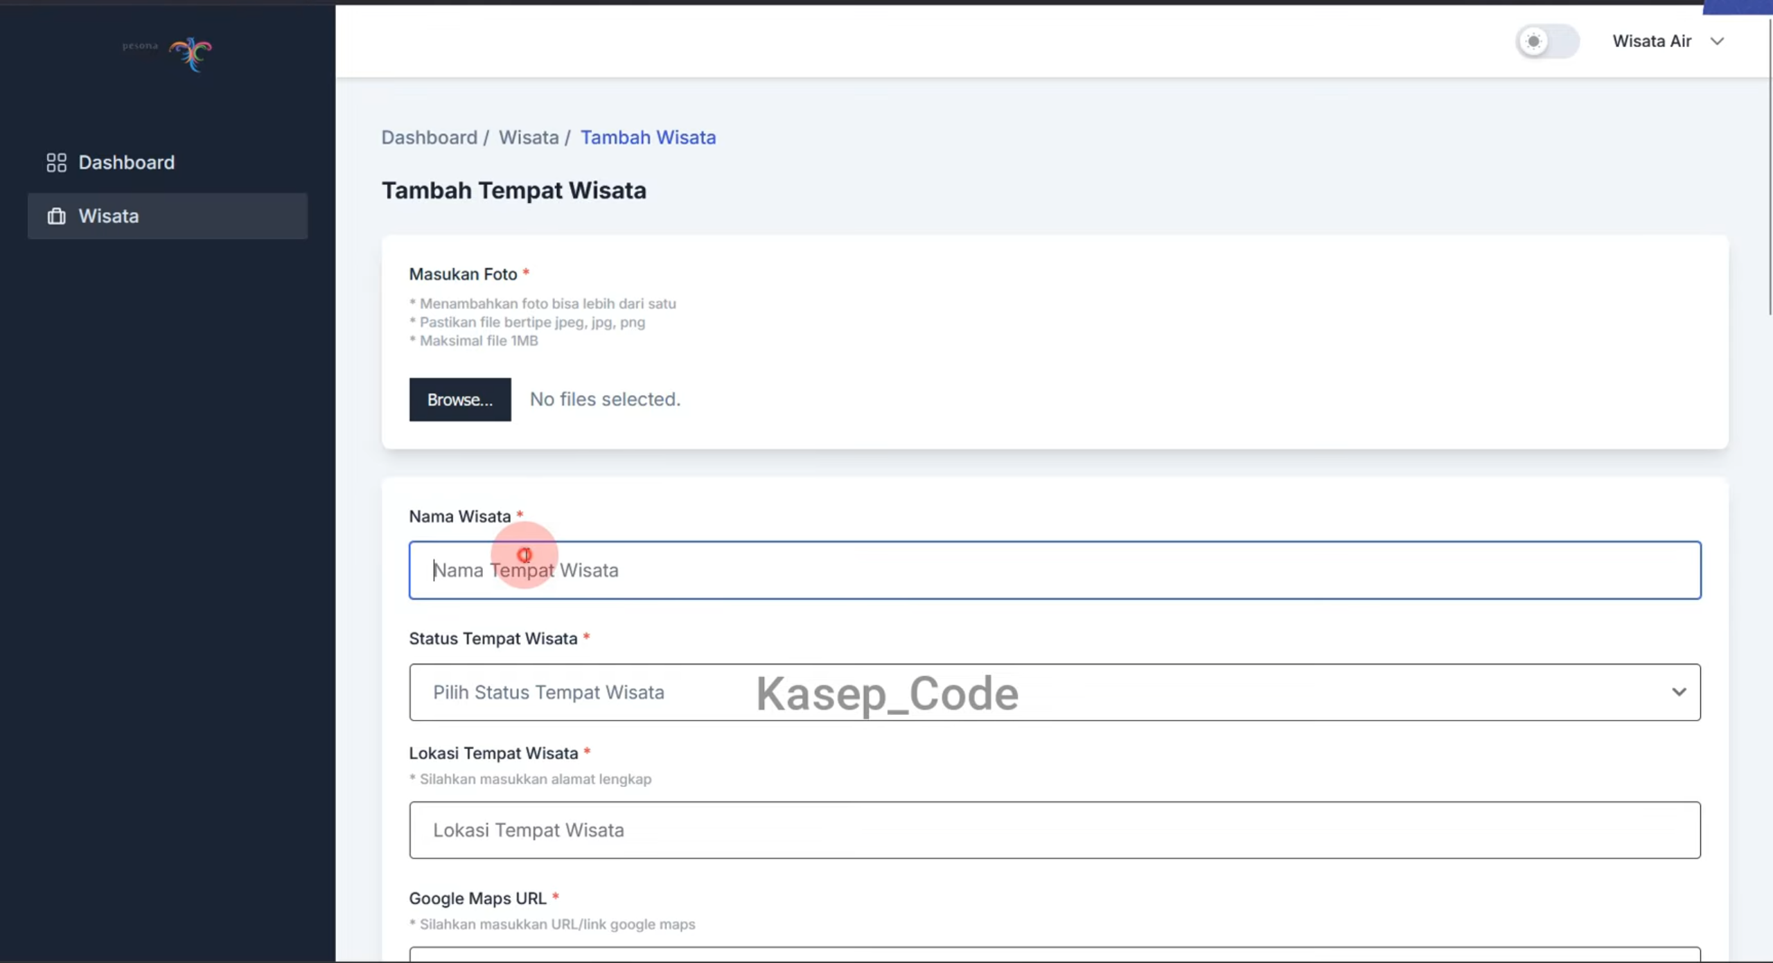The height and width of the screenshot is (963, 1773).
Task: Click the page vertical scrollbar
Action: click(1770, 166)
